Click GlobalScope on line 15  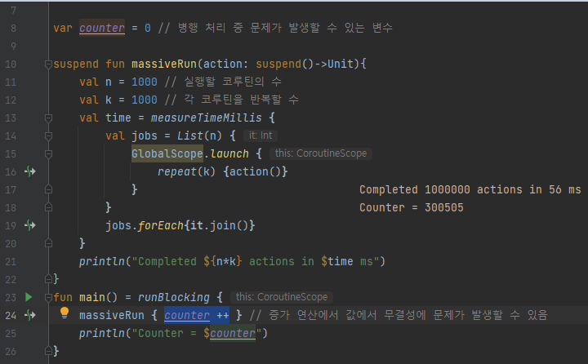tap(167, 153)
